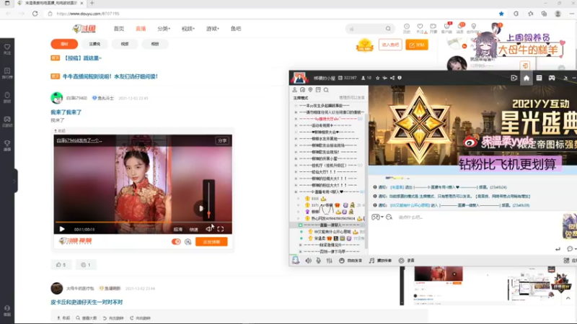577x324 pixels.
Task: Open the pinned 【投稿】 post link
Action: pyautogui.click(x=82, y=58)
